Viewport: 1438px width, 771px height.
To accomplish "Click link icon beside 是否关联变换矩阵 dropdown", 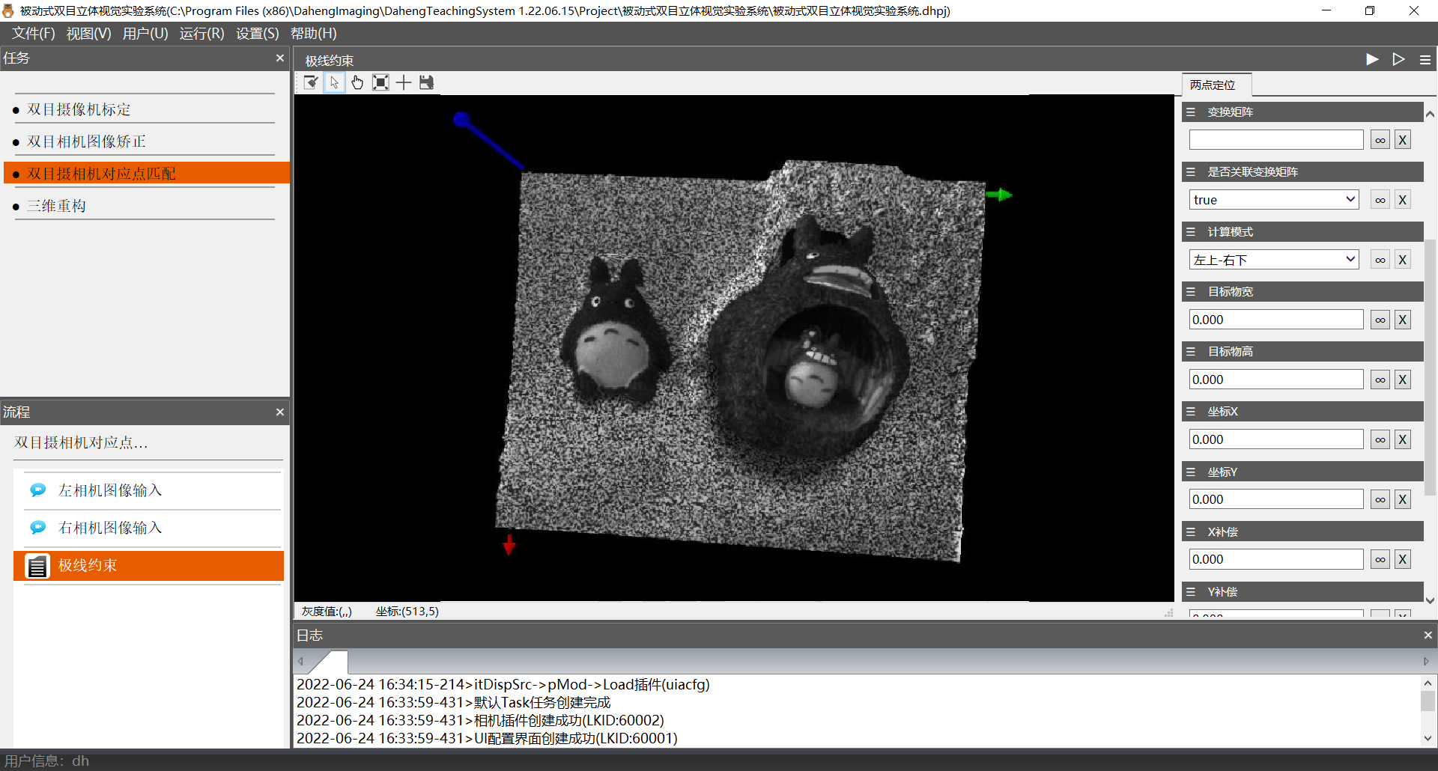I will [x=1380, y=200].
